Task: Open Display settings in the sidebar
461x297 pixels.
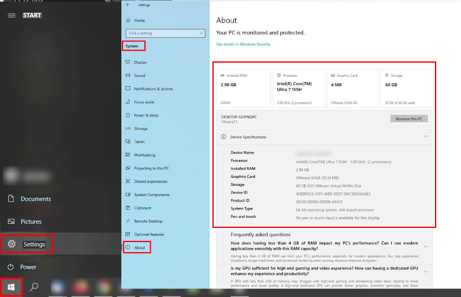Action: click(x=140, y=62)
